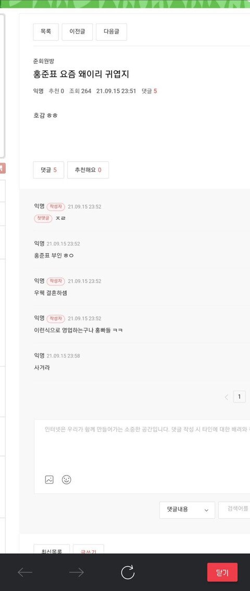Click the 댓글 5 button
Viewport: 250px width, 591px height.
coord(48,170)
